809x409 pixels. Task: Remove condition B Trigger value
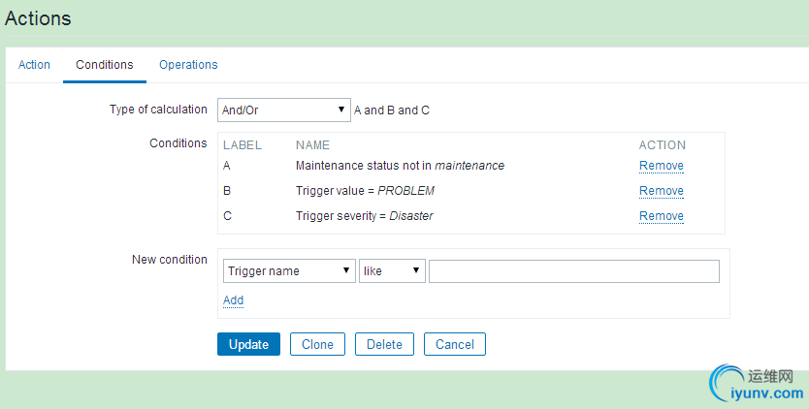click(661, 191)
